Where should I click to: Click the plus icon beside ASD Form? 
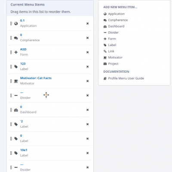[16, 52]
